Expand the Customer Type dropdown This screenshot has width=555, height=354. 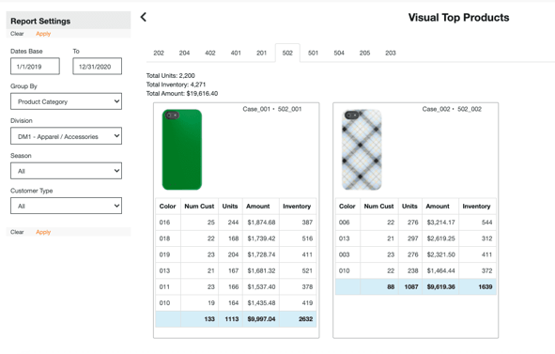[x=66, y=206]
